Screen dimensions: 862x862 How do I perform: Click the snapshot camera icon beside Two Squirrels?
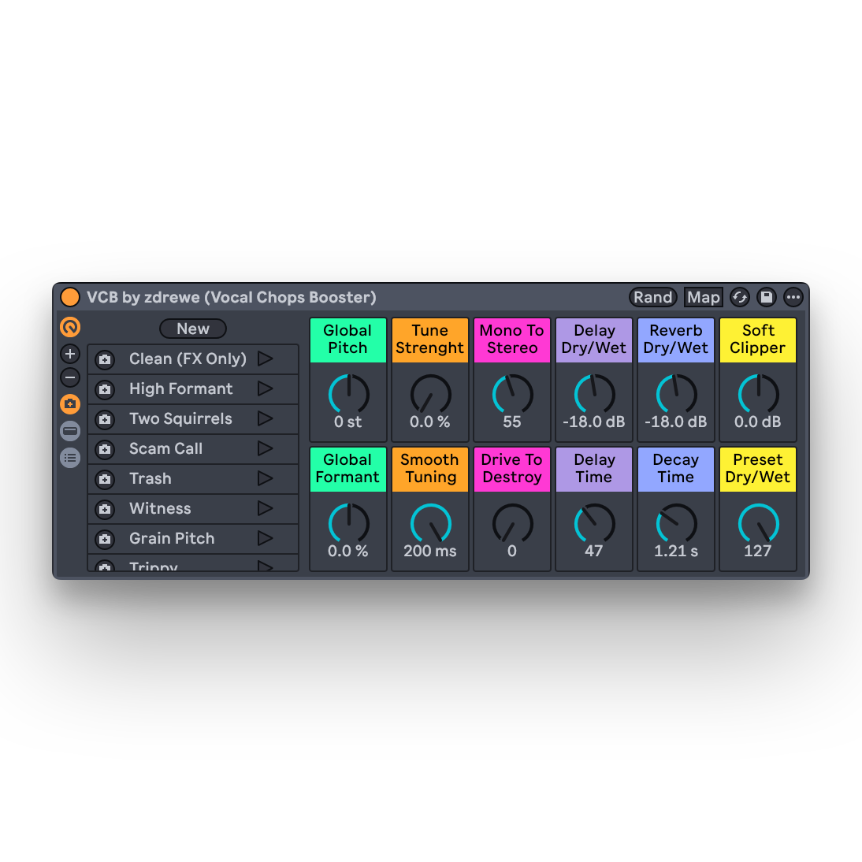point(105,419)
